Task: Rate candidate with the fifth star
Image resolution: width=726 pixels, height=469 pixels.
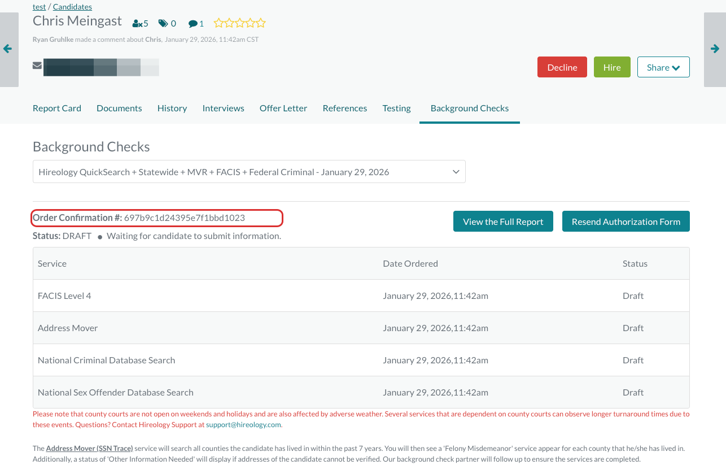Action: [260, 23]
